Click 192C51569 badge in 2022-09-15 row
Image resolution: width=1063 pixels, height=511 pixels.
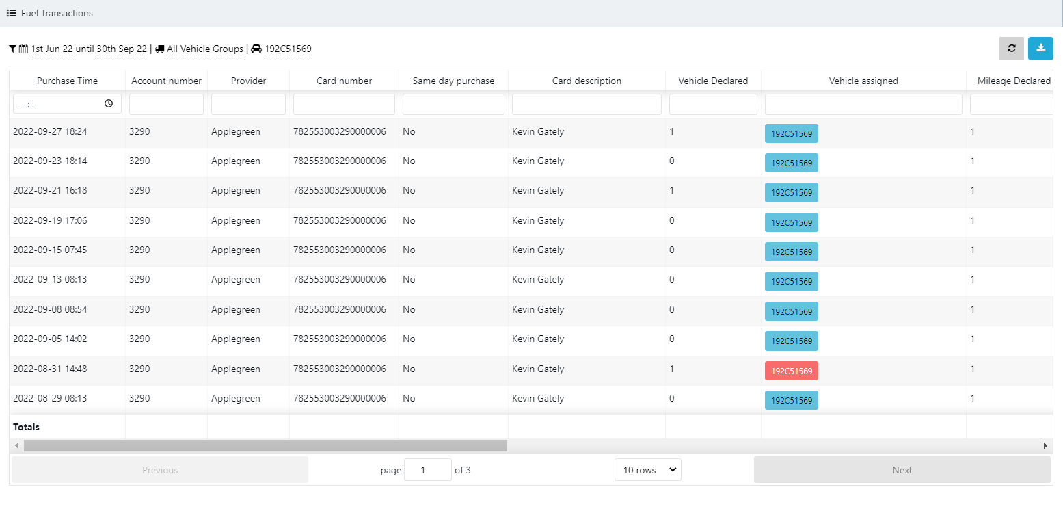click(x=792, y=252)
